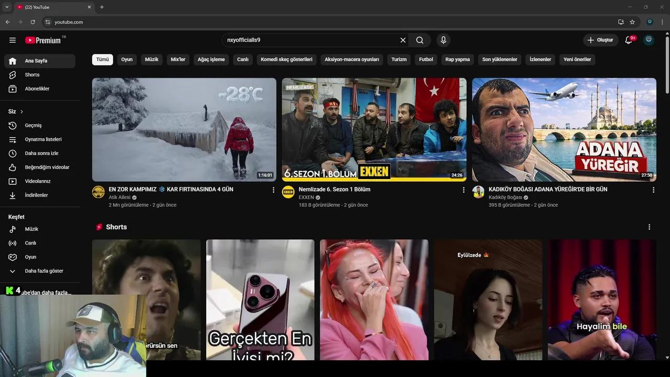
Task: Open İndirilenler downloads
Action: [40, 195]
